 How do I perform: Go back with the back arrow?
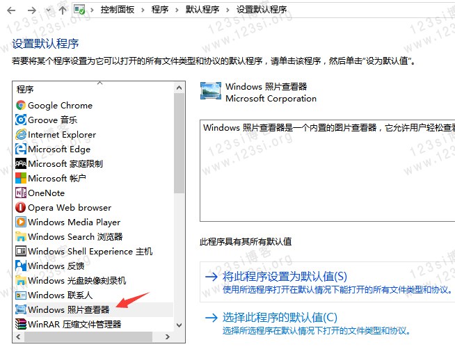(11, 10)
